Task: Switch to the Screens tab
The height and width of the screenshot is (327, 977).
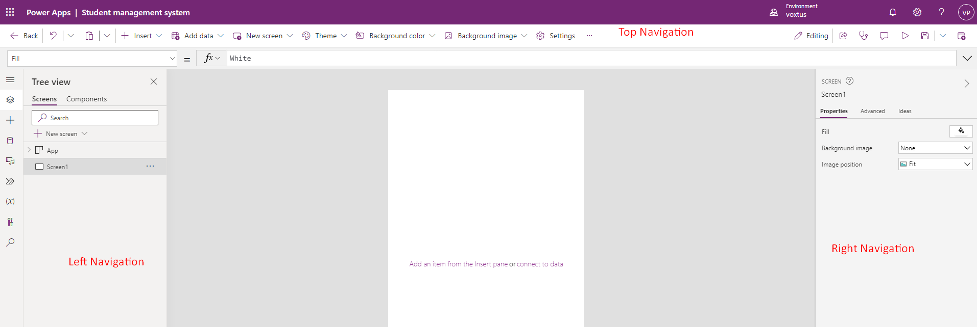Action: pyautogui.click(x=44, y=99)
